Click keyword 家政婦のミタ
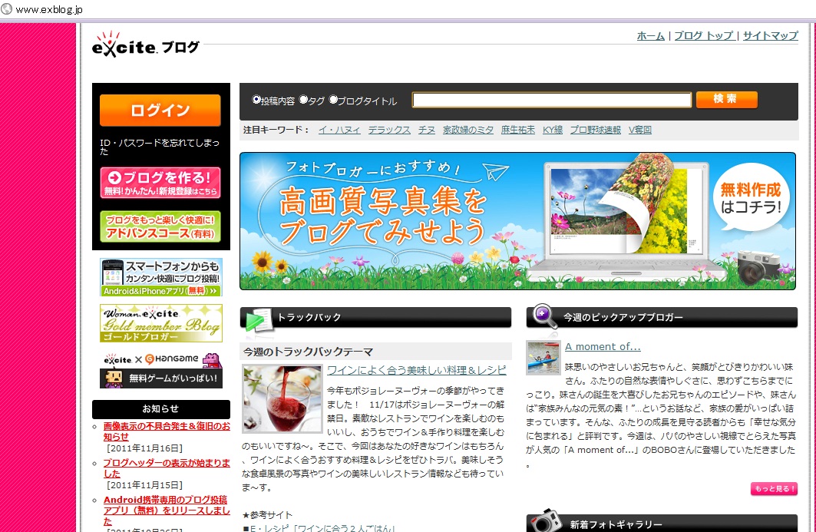816x532 pixels. (467, 130)
